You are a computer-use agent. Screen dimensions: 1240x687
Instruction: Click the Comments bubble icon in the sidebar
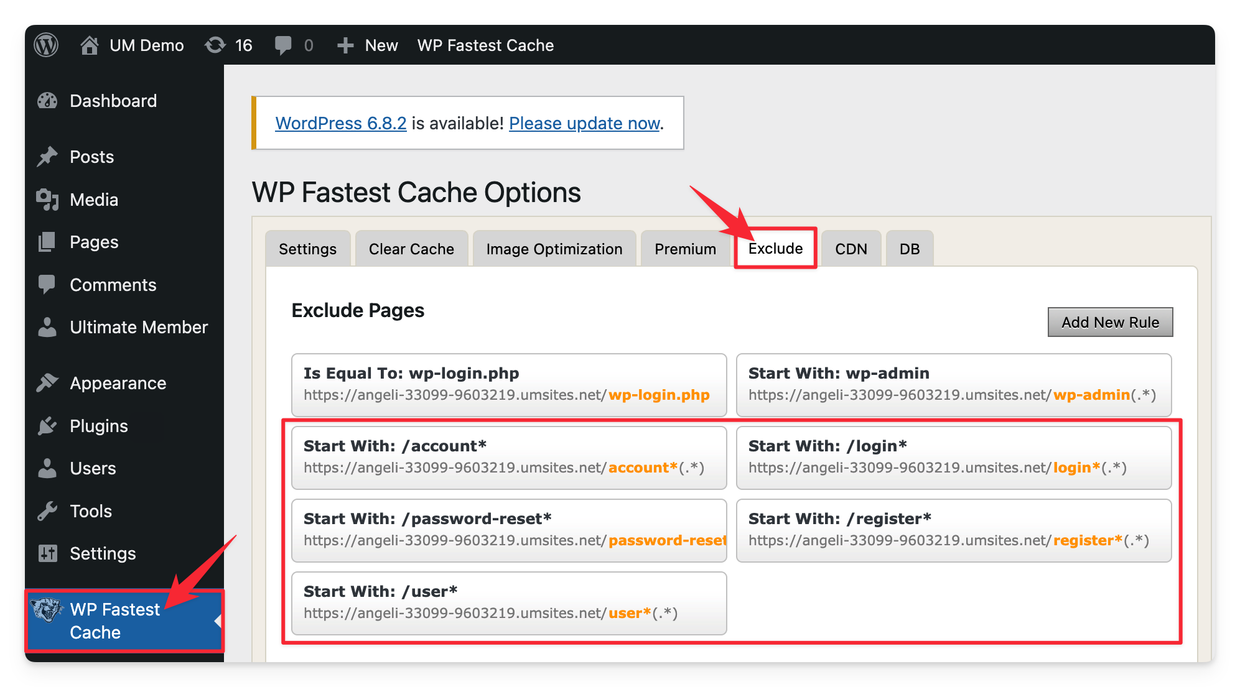pyautogui.click(x=47, y=285)
